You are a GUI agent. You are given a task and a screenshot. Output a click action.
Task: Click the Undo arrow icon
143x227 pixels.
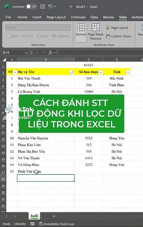tap(50, 6)
